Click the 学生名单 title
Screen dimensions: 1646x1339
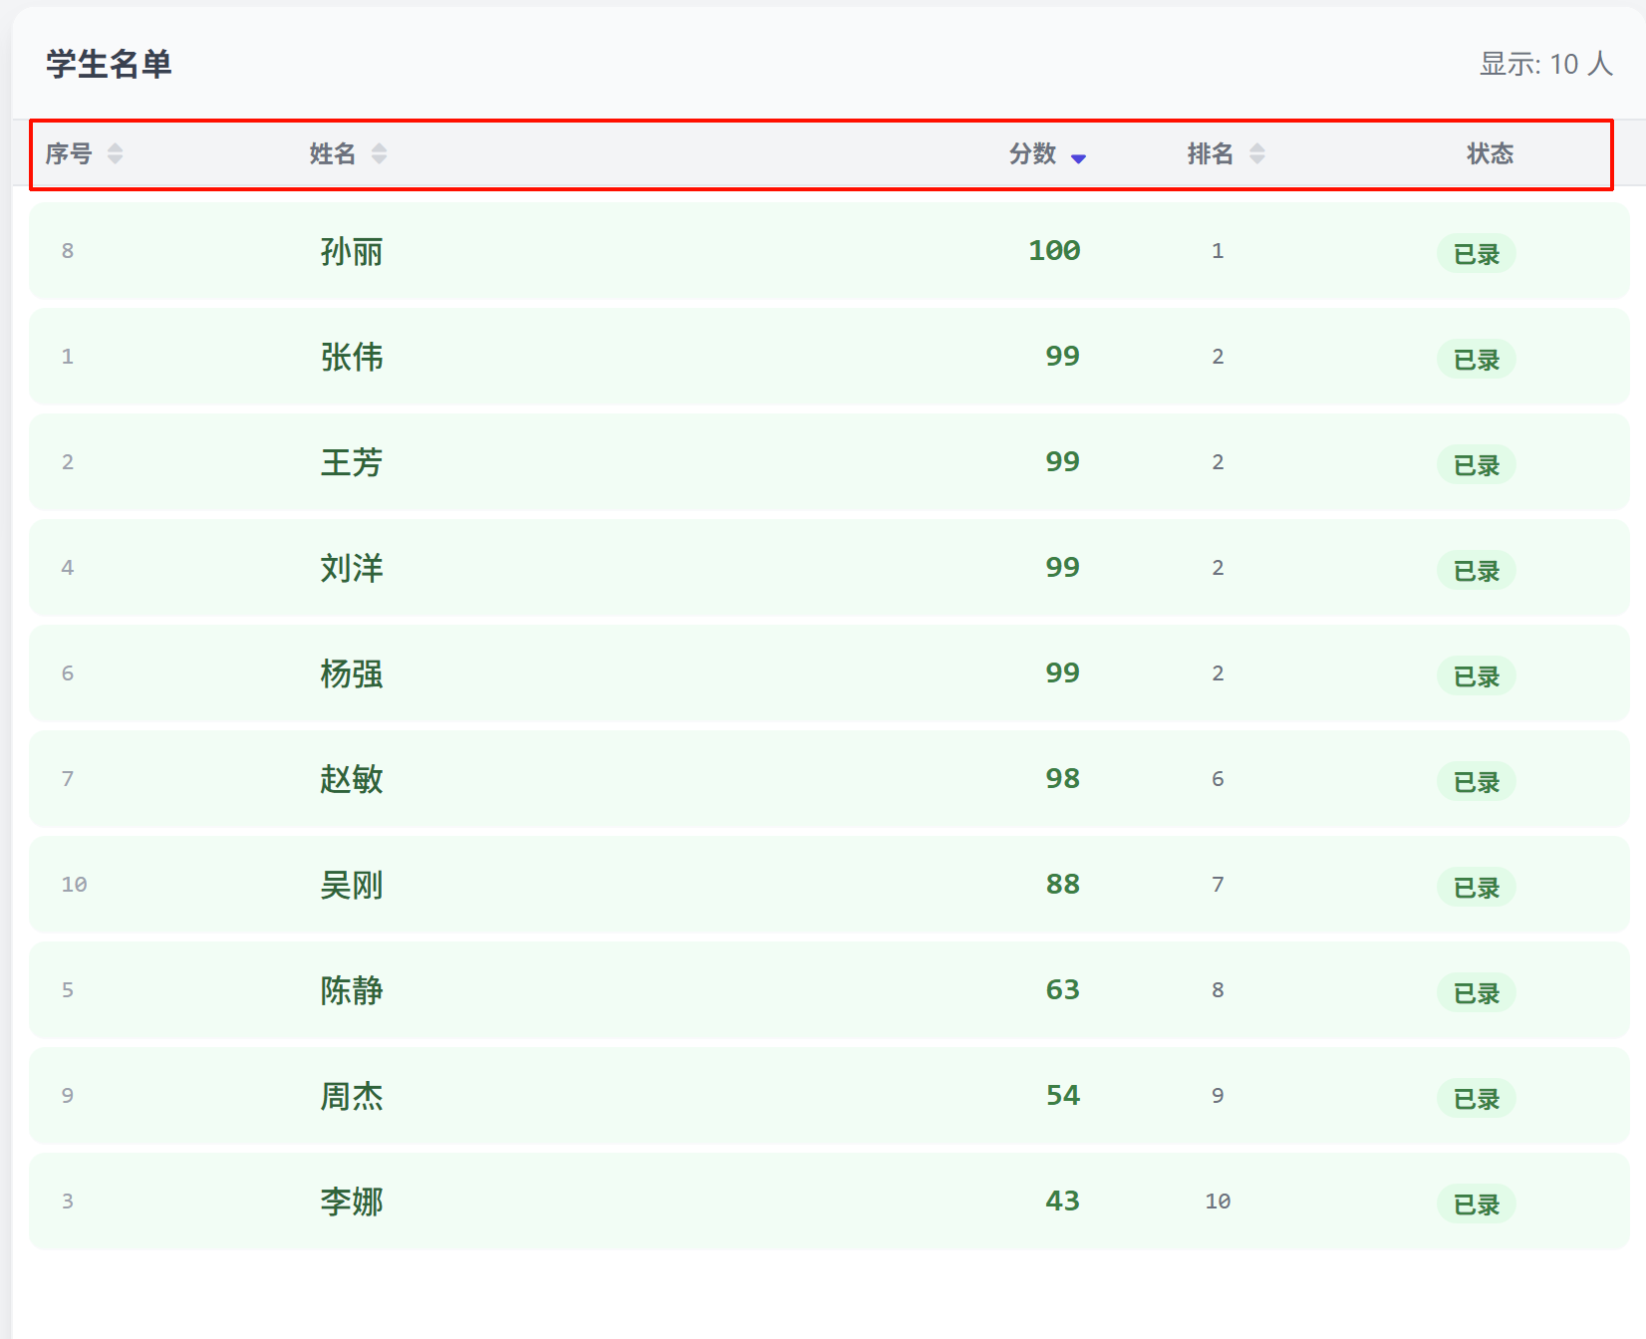click(109, 64)
